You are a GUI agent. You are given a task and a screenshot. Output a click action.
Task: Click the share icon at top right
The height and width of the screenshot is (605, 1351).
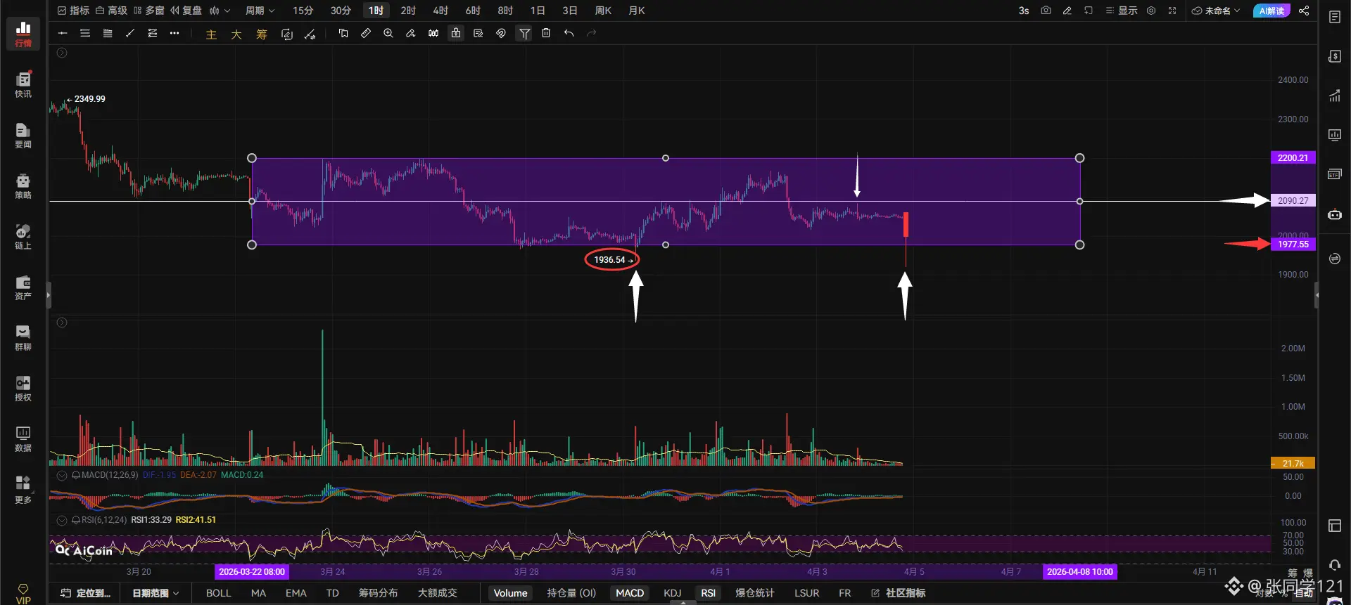point(1304,11)
